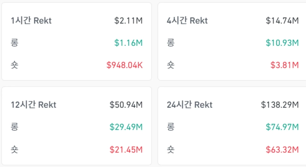Select the 4-hour long value $10.93M
Screen dimensions: 306x167
tap(283, 43)
